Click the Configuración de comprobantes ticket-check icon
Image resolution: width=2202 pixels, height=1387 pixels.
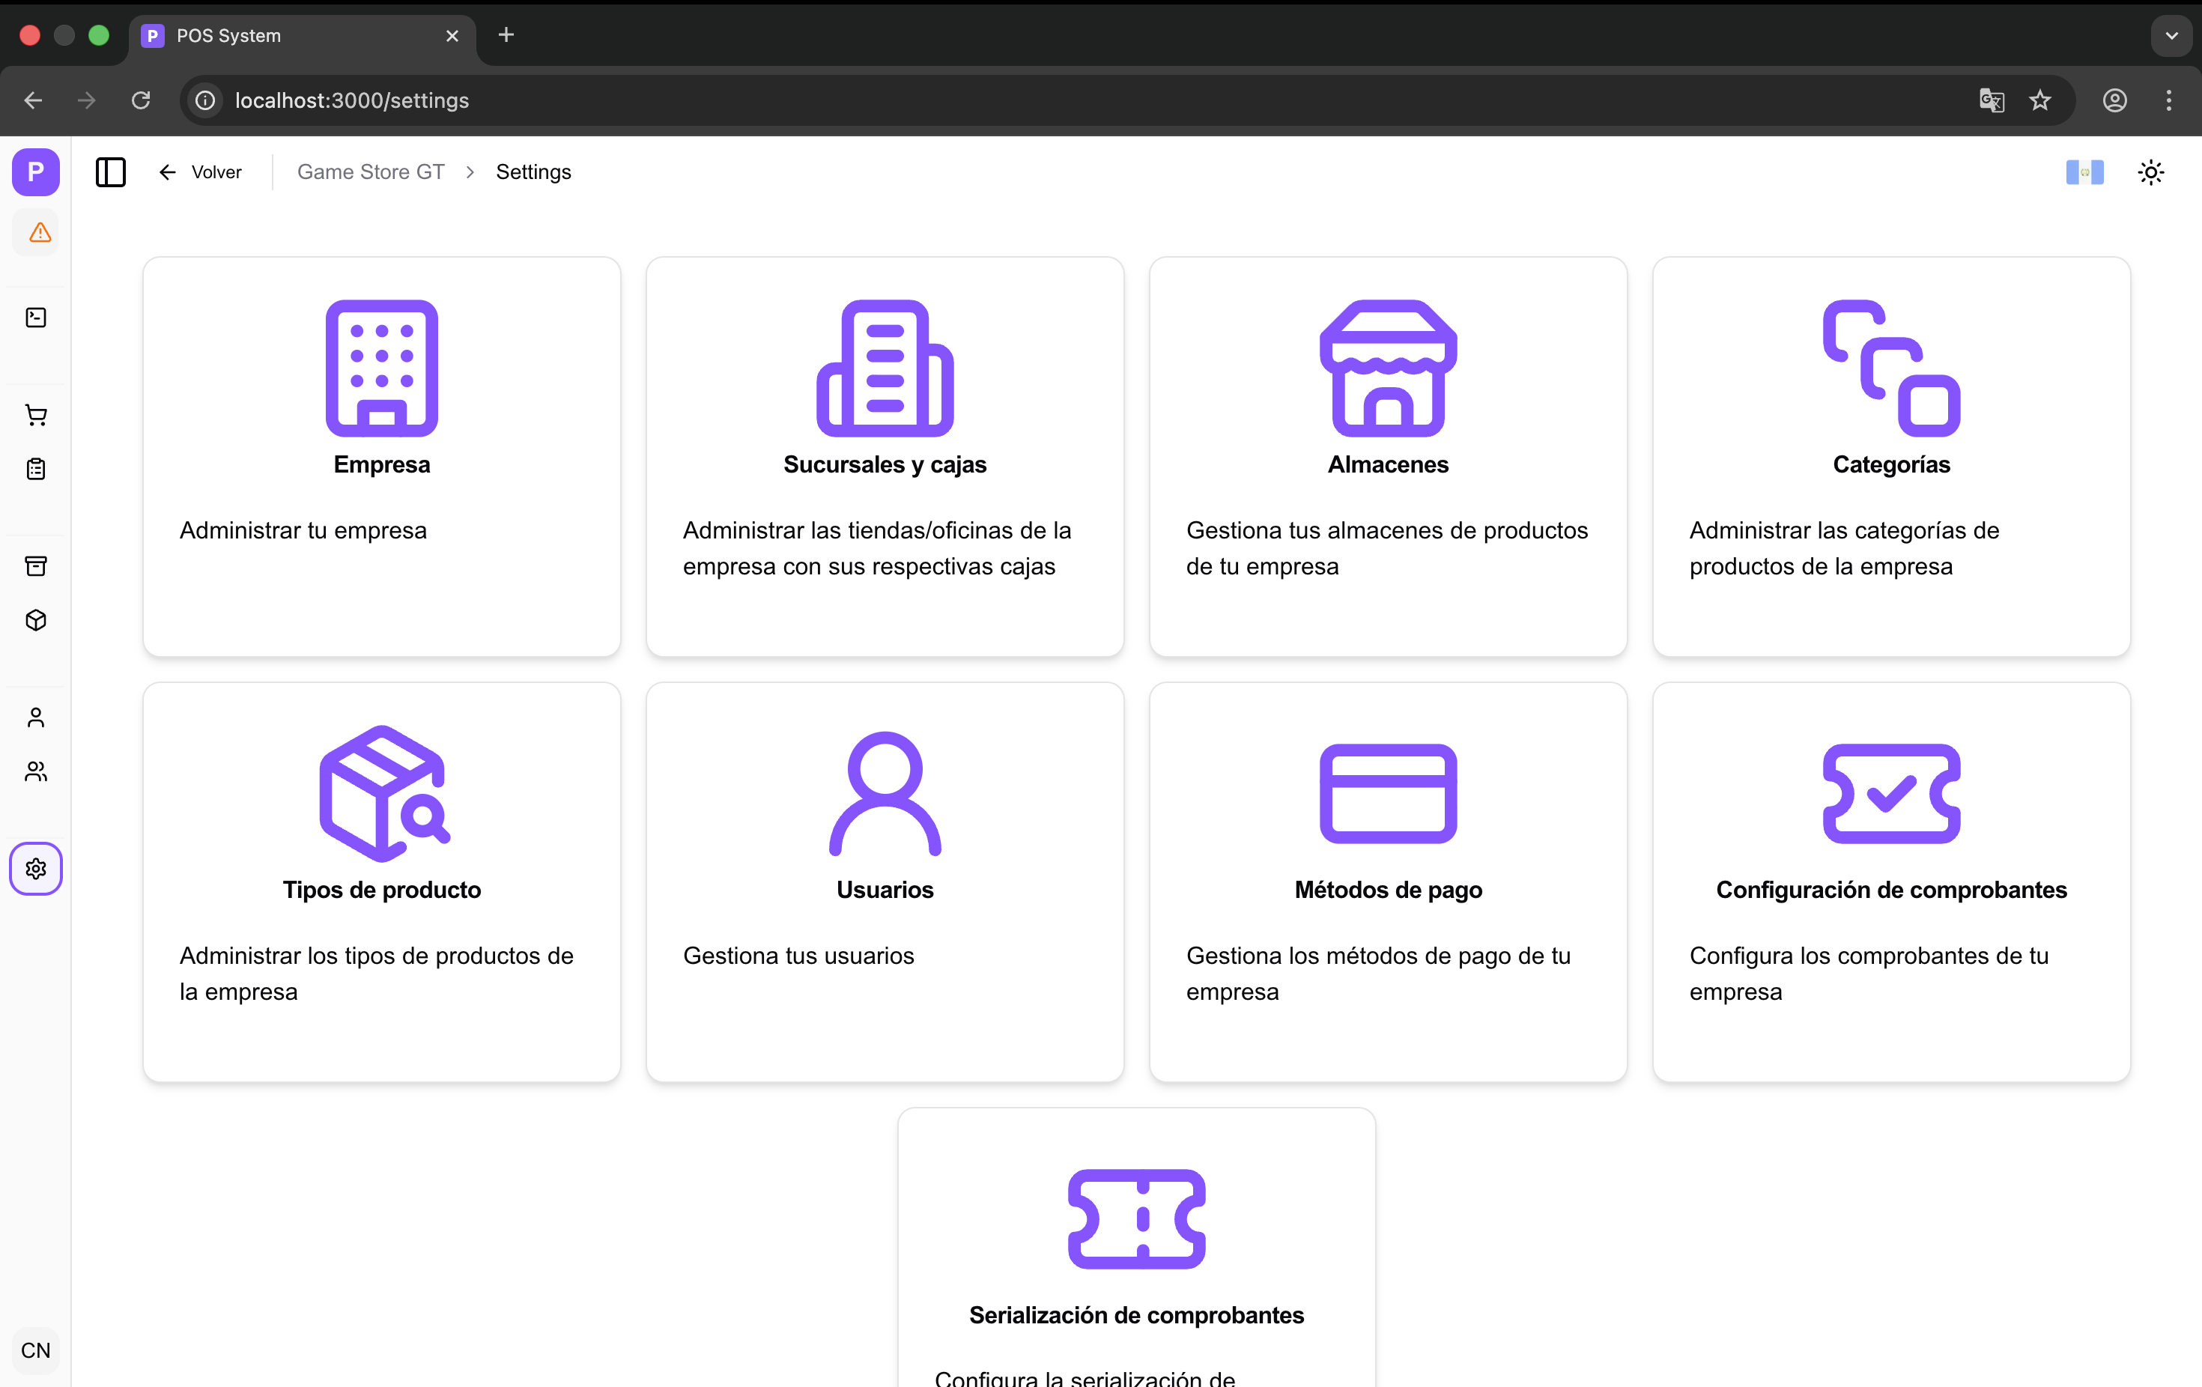coord(1891,794)
